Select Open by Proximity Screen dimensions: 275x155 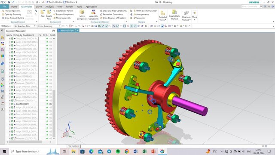(x=12, y=14)
